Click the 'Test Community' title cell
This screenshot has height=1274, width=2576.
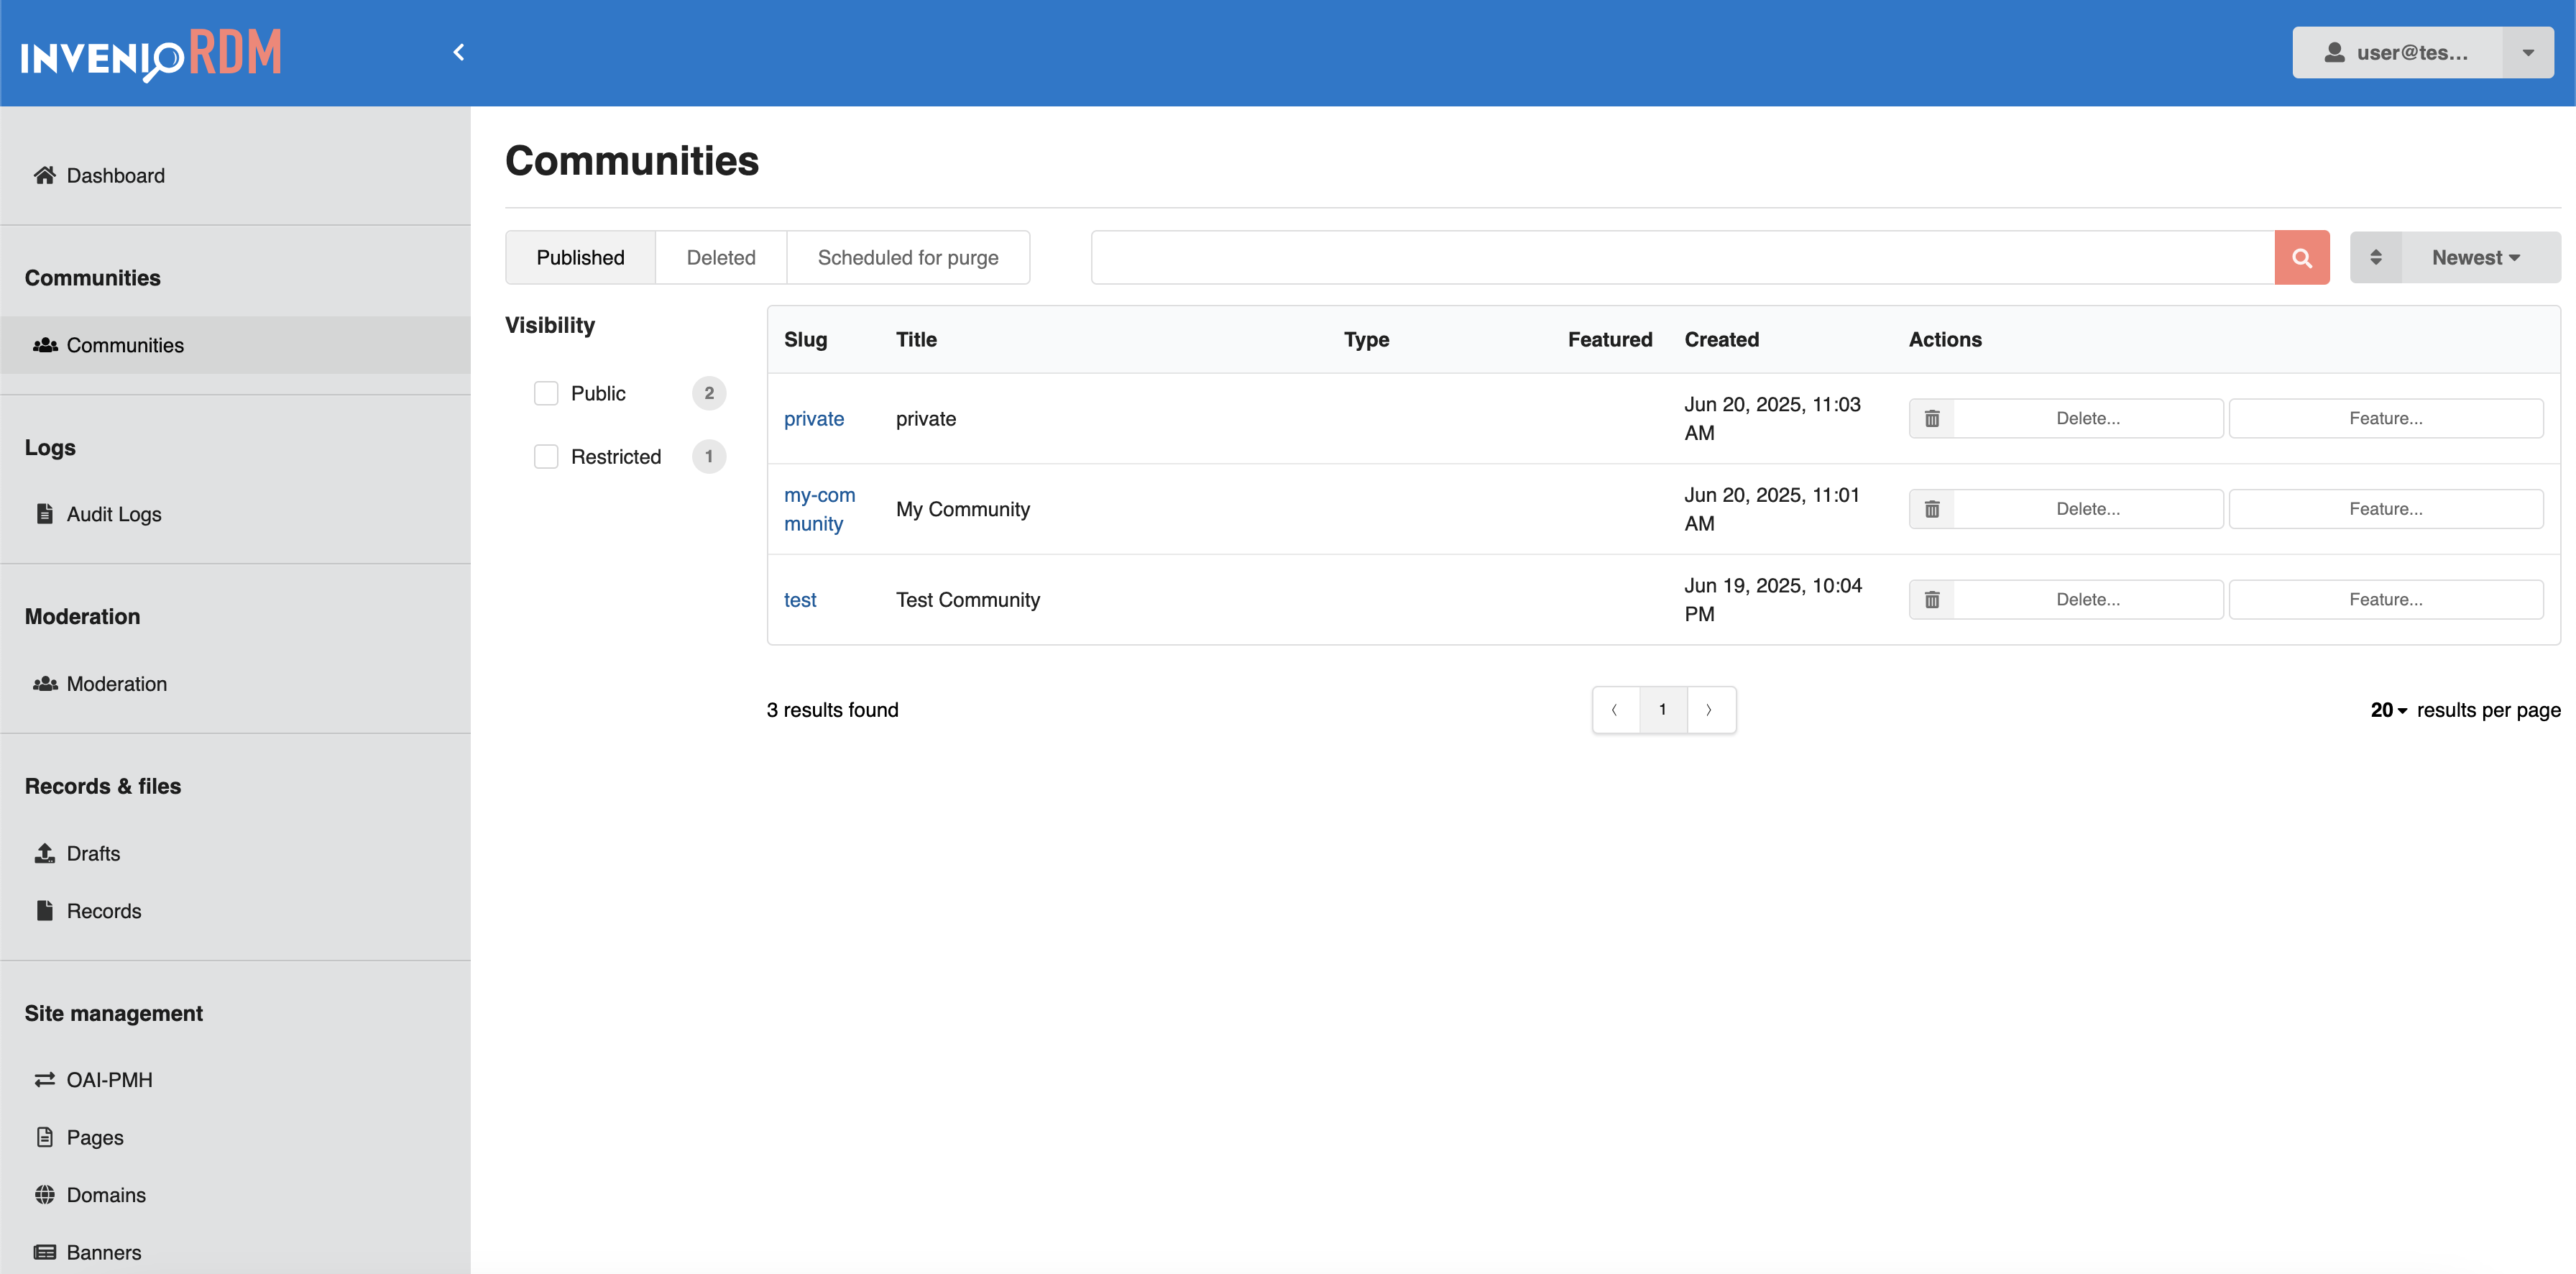(968, 600)
